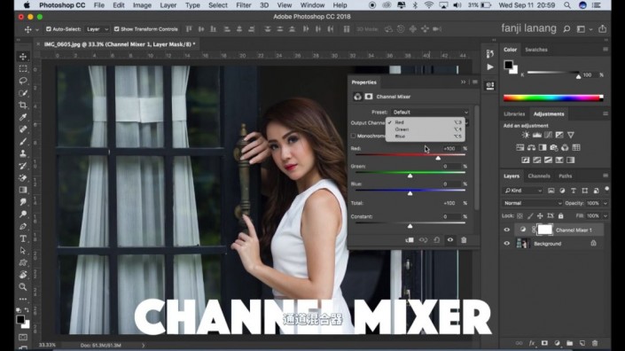Select the Move tool in toolbar
This screenshot has height=351, width=625.
23,57
